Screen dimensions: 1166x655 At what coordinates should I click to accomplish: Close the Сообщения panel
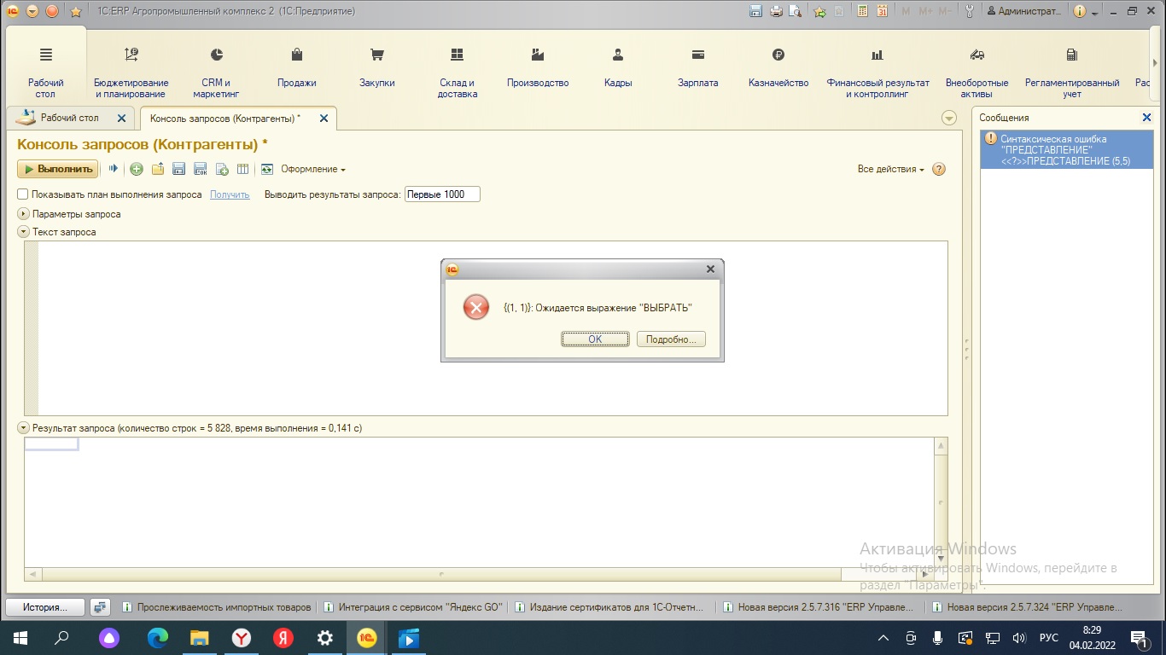pos(1146,118)
